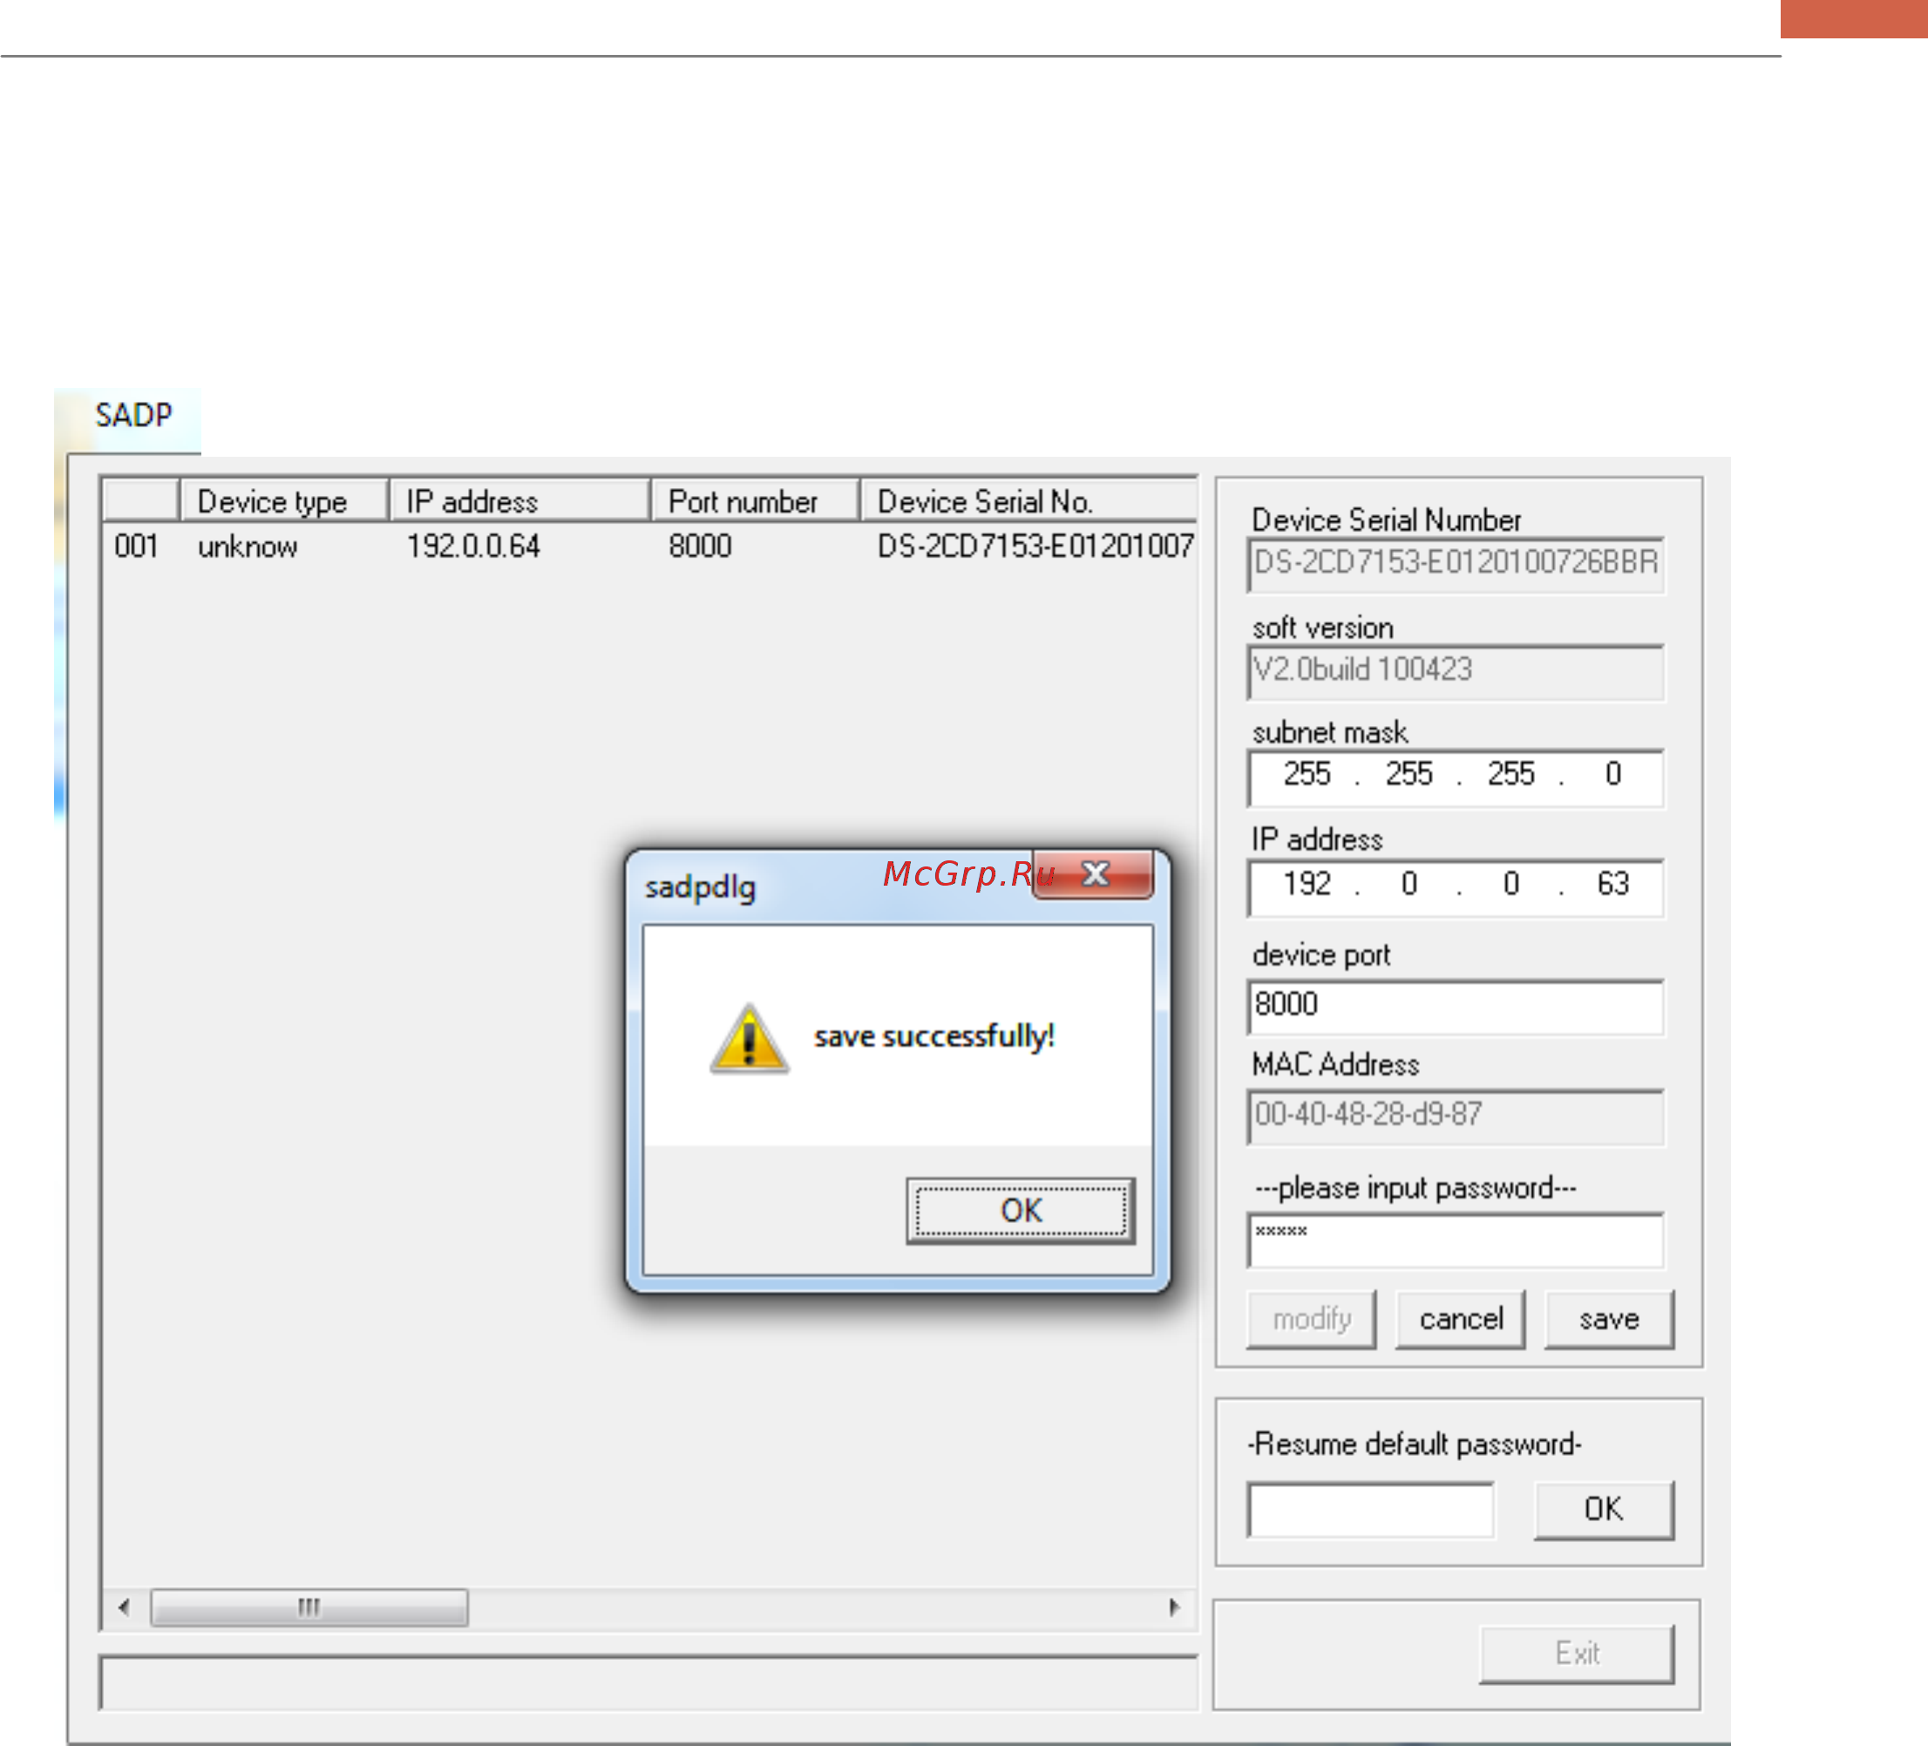Click the horizontal scrollbar right arrow
Viewport: 1928px width, 1746px height.
click(1174, 1607)
